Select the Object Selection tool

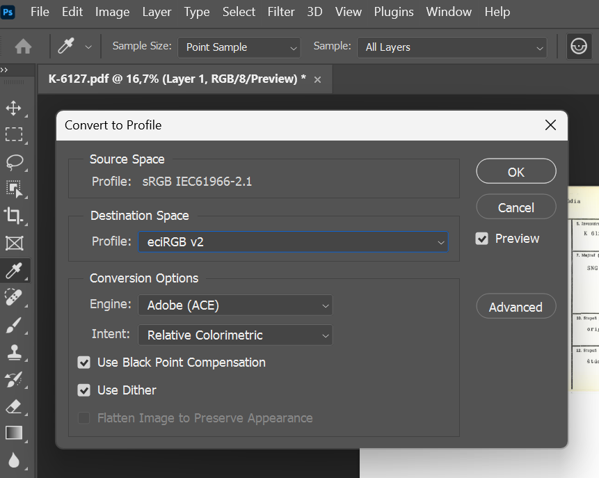(x=14, y=189)
